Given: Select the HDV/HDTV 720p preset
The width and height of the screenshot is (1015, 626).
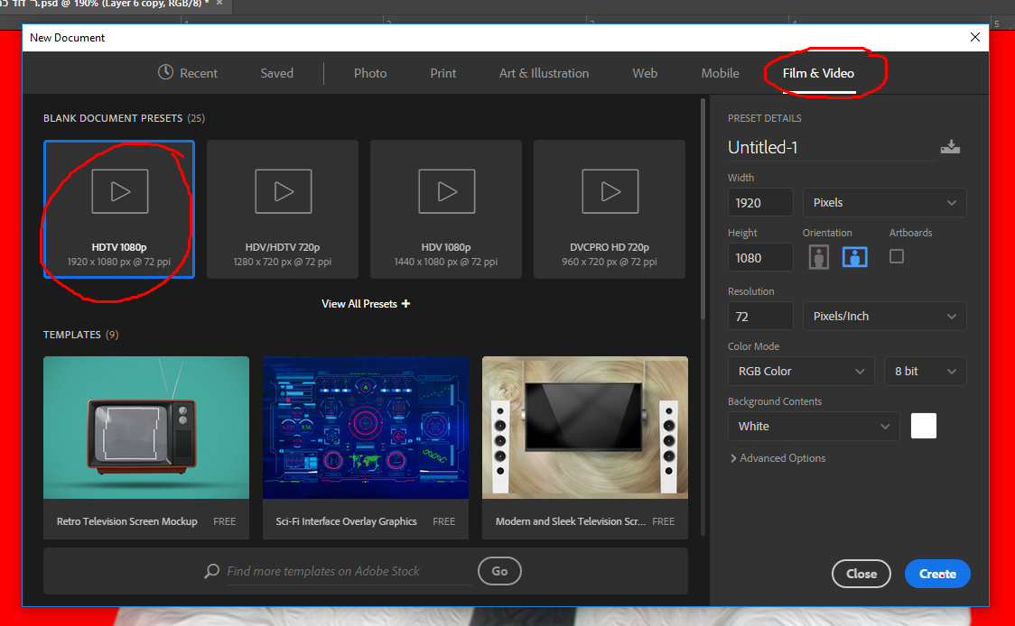Looking at the screenshot, I should pyautogui.click(x=283, y=209).
